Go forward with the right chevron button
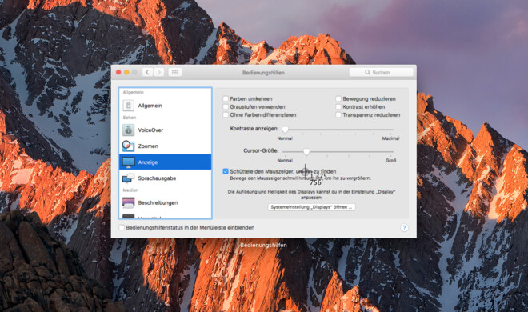528x312 pixels. pos(159,72)
